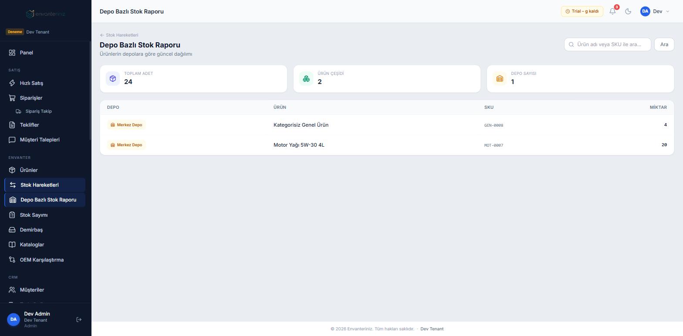The height and width of the screenshot is (336, 683).
Task: Click the Müşteriler people icon
Action: 12,290
